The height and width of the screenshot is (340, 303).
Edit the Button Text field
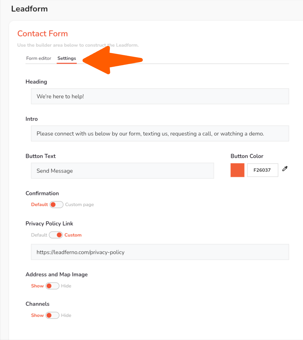click(x=122, y=171)
